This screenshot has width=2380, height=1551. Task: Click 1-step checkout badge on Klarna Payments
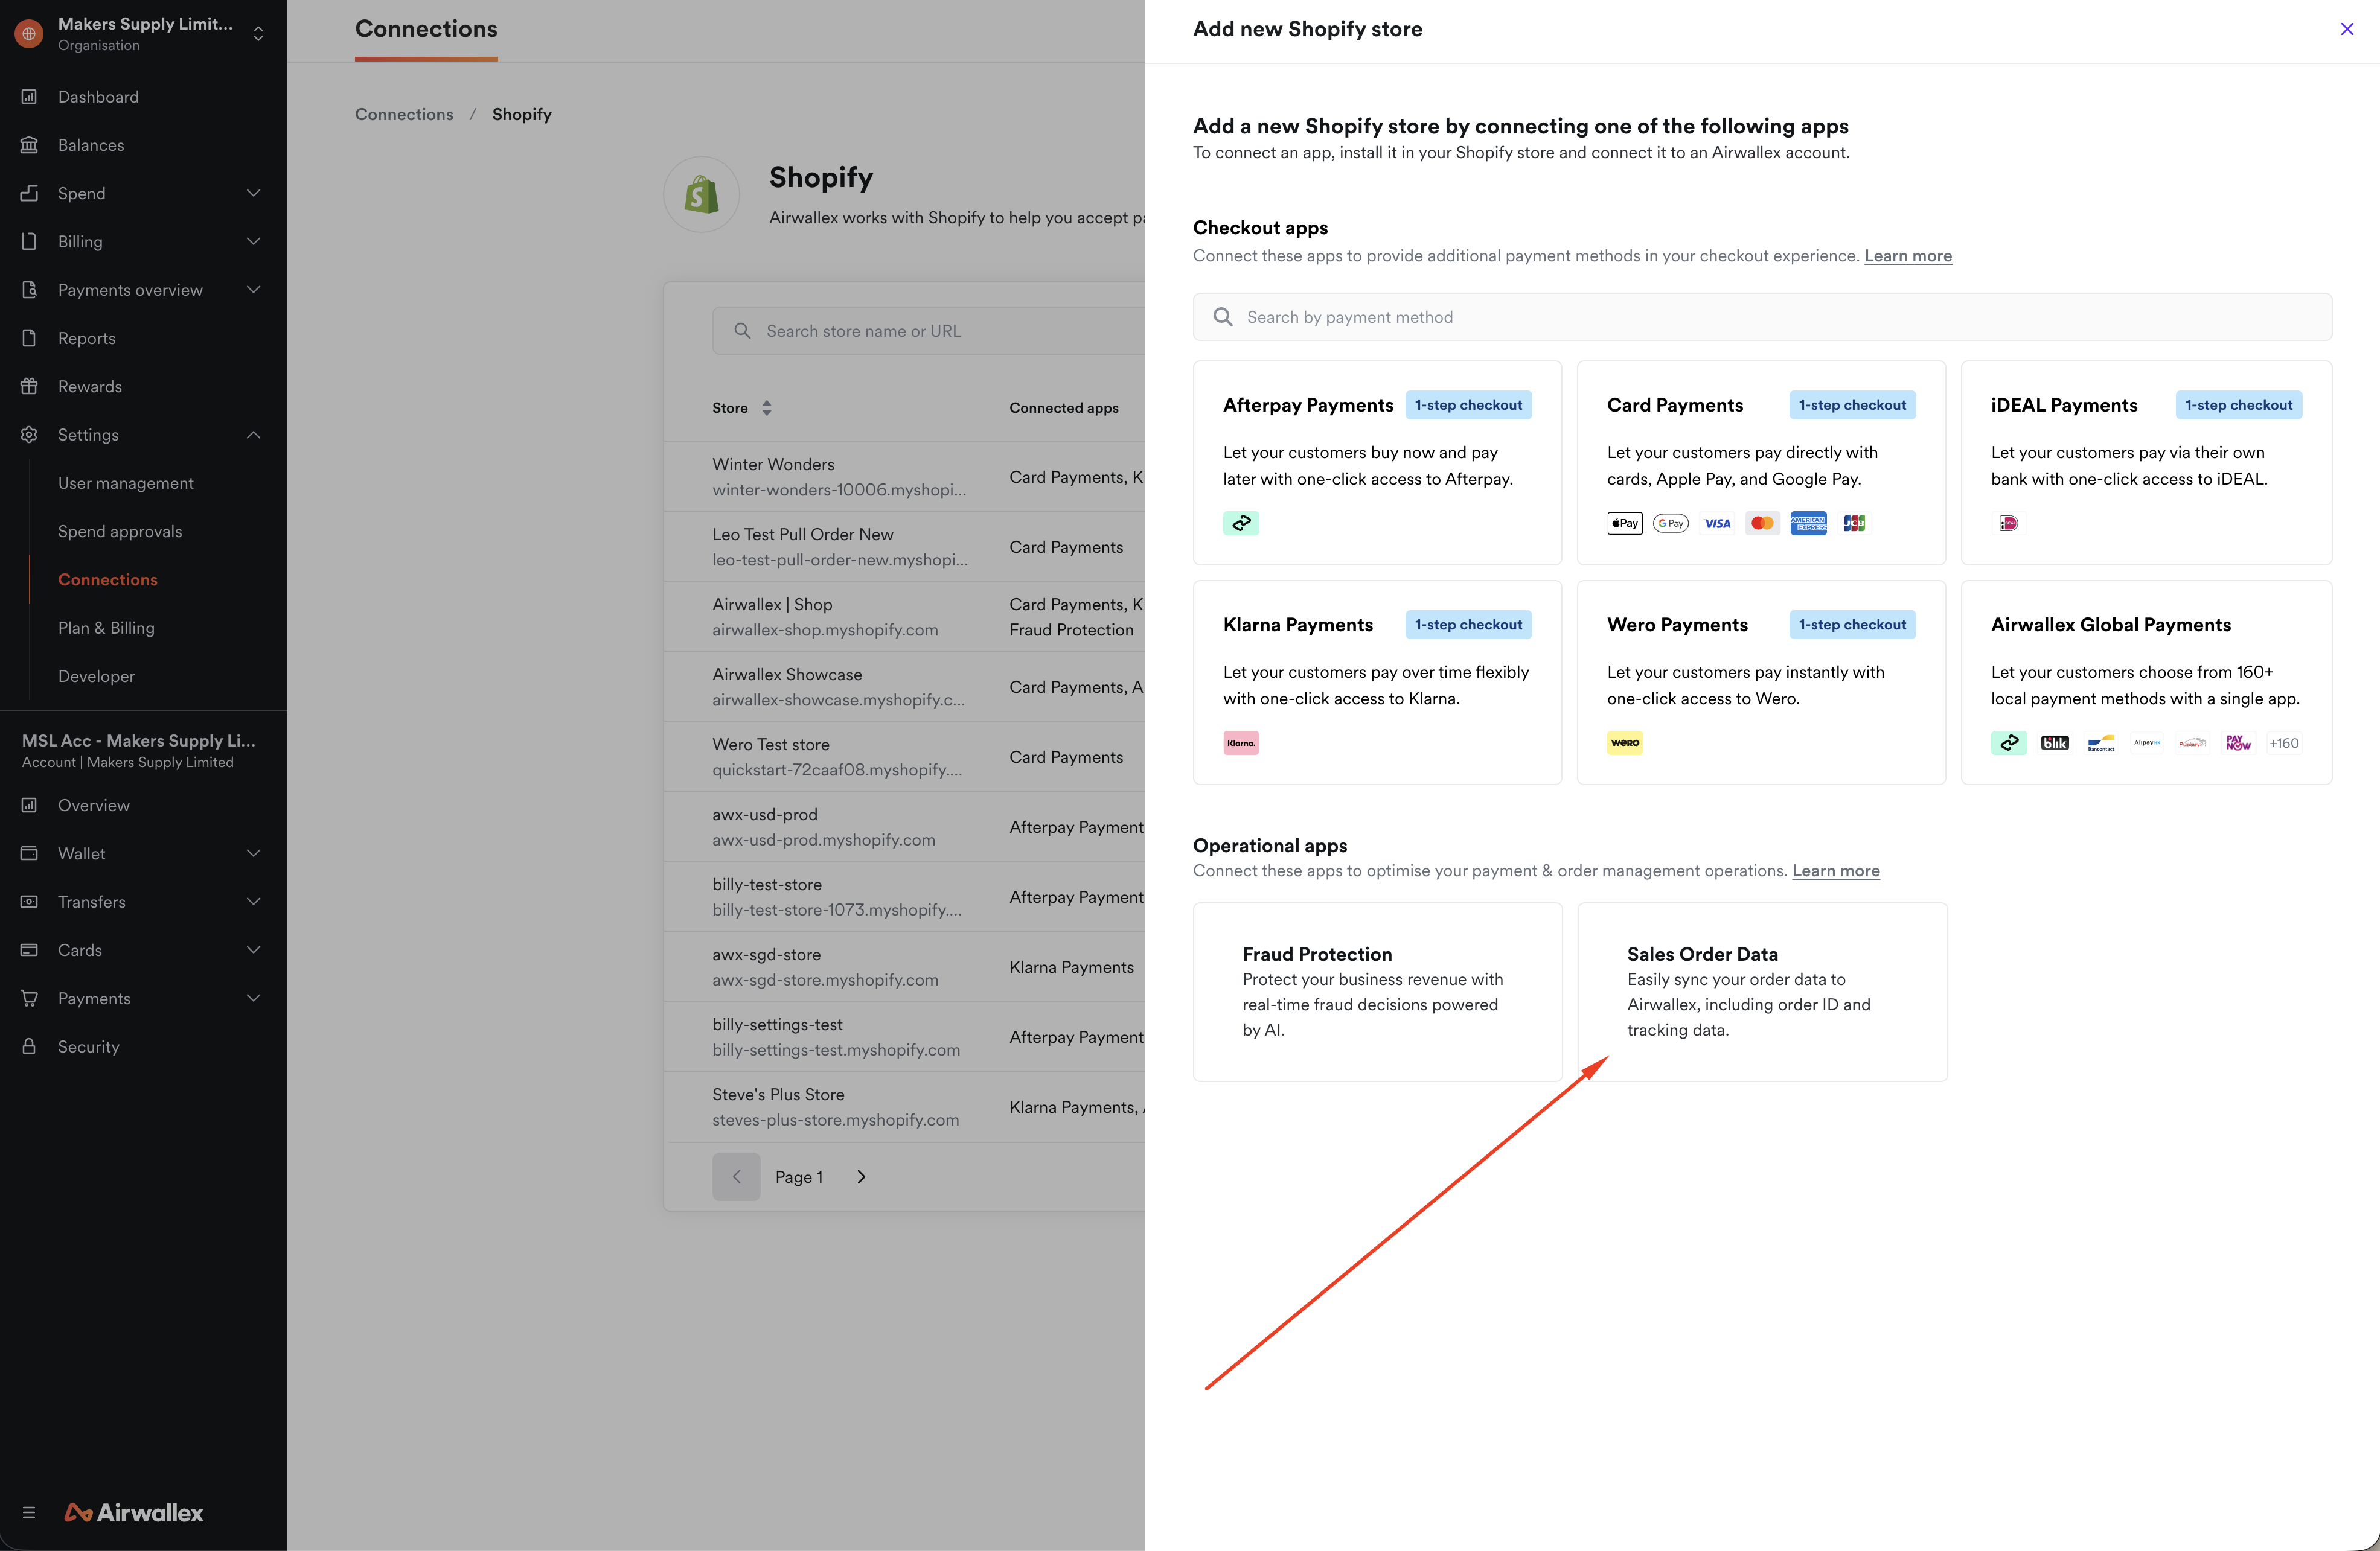click(x=1468, y=625)
